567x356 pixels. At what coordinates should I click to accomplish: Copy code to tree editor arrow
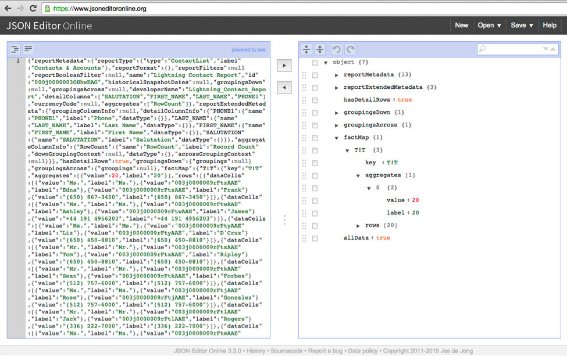(284, 66)
